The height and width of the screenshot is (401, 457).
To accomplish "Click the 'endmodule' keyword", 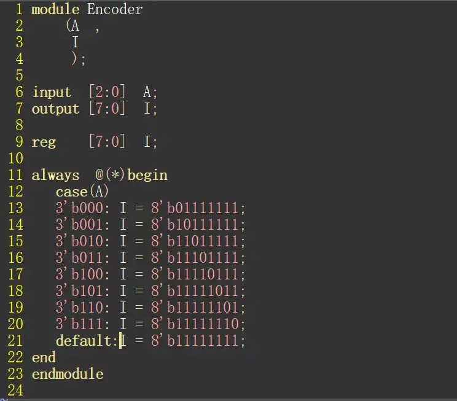I will pos(68,374).
